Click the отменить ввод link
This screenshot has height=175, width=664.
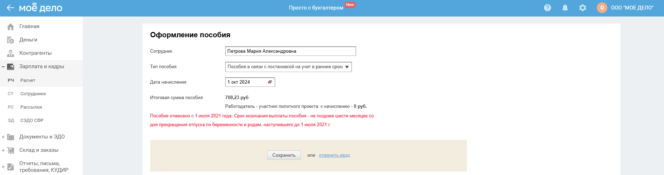(x=334, y=155)
